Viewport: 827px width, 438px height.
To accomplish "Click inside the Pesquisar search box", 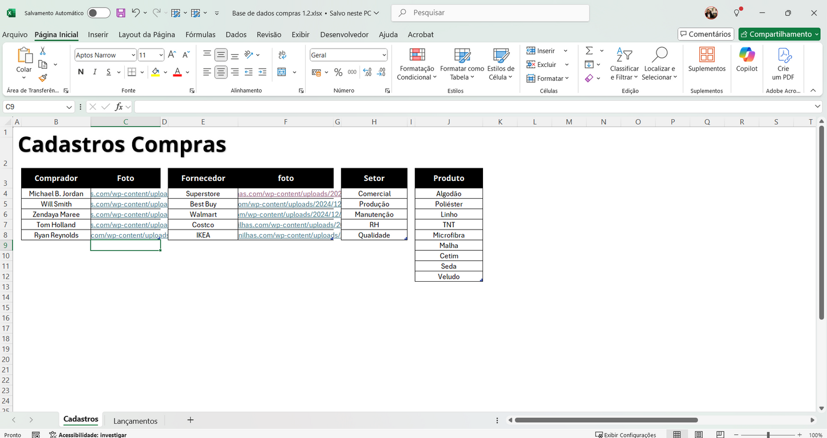I will click(490, 13).
